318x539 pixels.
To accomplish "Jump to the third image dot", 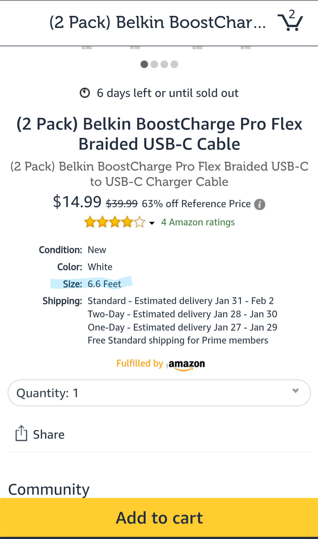I will click(x=164, y=64).
